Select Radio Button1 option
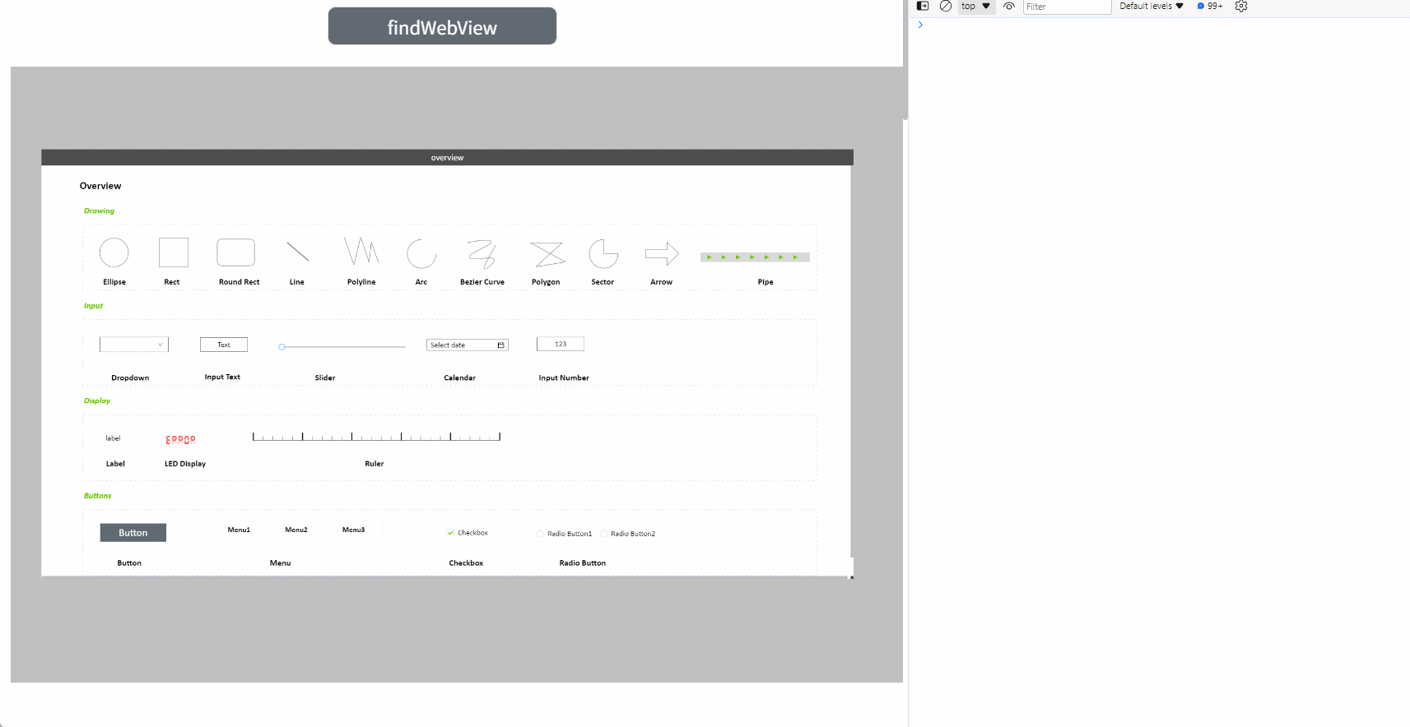The width and height of the screenshot is (1410, 727). point(541,534)
